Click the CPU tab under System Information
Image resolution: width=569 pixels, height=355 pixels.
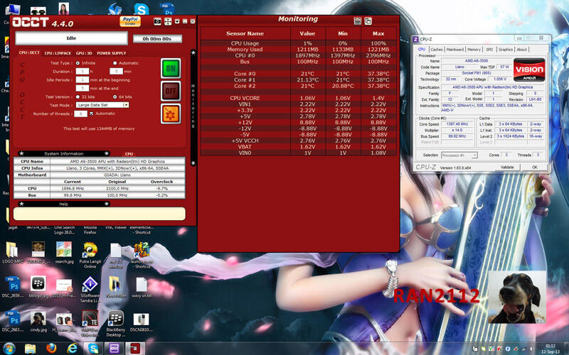point(129,154)
